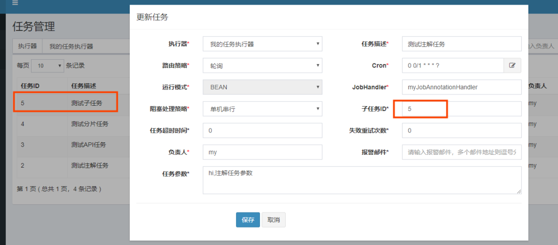Screen dimensions: 558x245
Task: Open the 运行模式 BEAN dropdown
Action: point(262,87)
